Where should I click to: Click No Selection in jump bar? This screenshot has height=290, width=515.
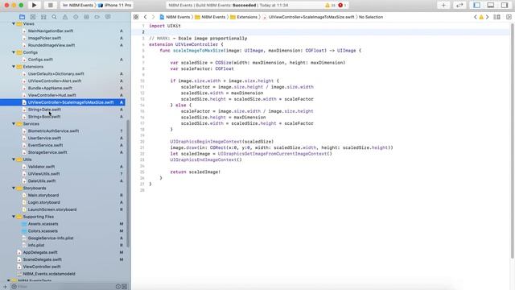point(371,17)
